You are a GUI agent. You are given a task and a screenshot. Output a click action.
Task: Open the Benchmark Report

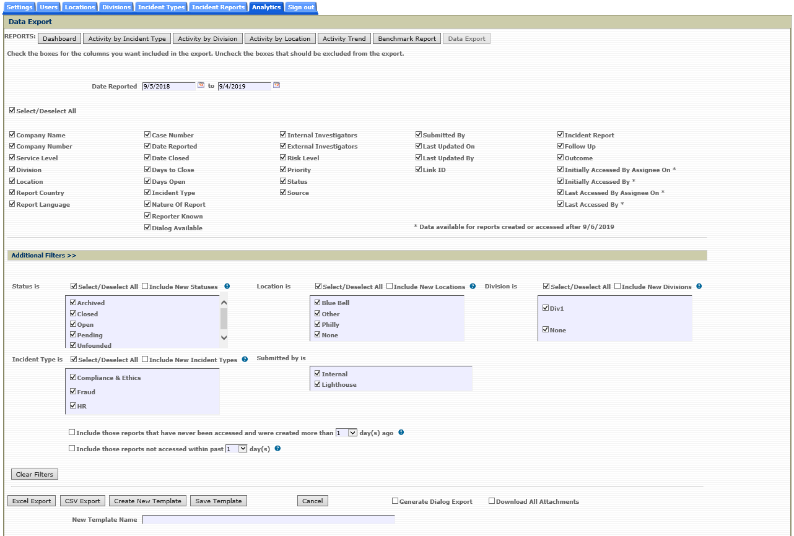pos(407,38)
